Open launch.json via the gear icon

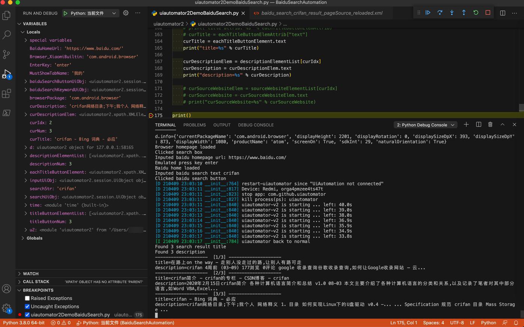(x=126, y=13)
